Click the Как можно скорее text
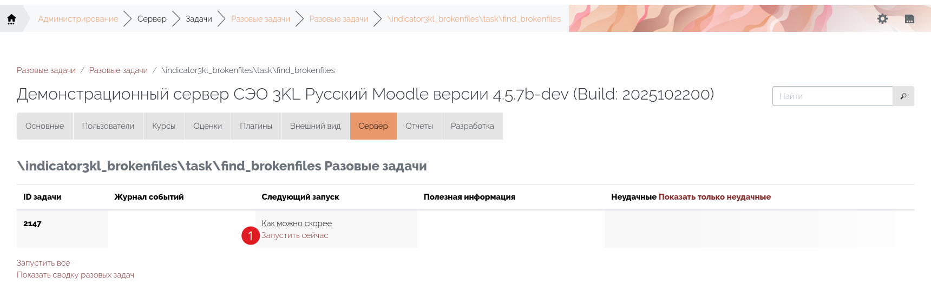Screen dimensions: 931x290 pos(297,223)
